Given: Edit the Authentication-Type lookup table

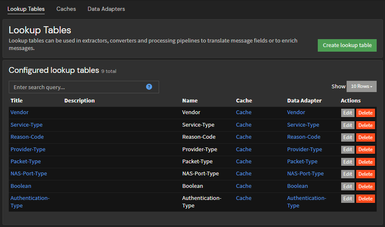Looking at the screenshot, I should (x=347, y=199).
